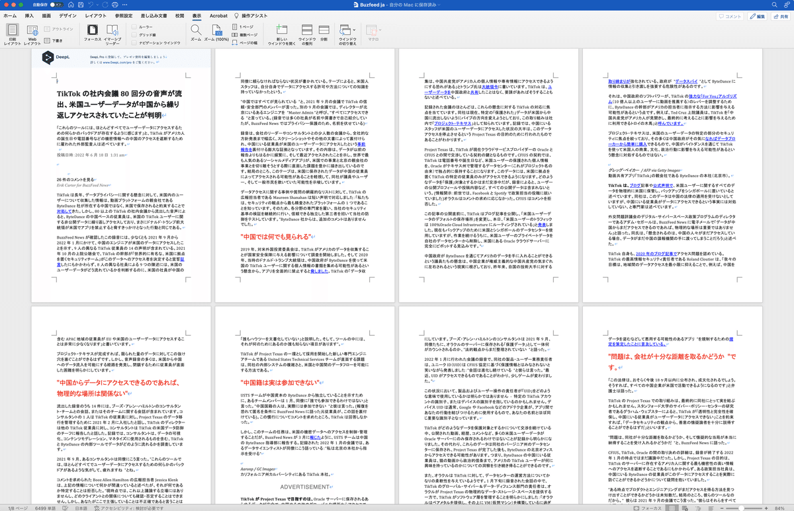Screen dimensions: 794x511
Task: Click the 操作アシスト lightbulb search
Action: (x=250, y=15)
